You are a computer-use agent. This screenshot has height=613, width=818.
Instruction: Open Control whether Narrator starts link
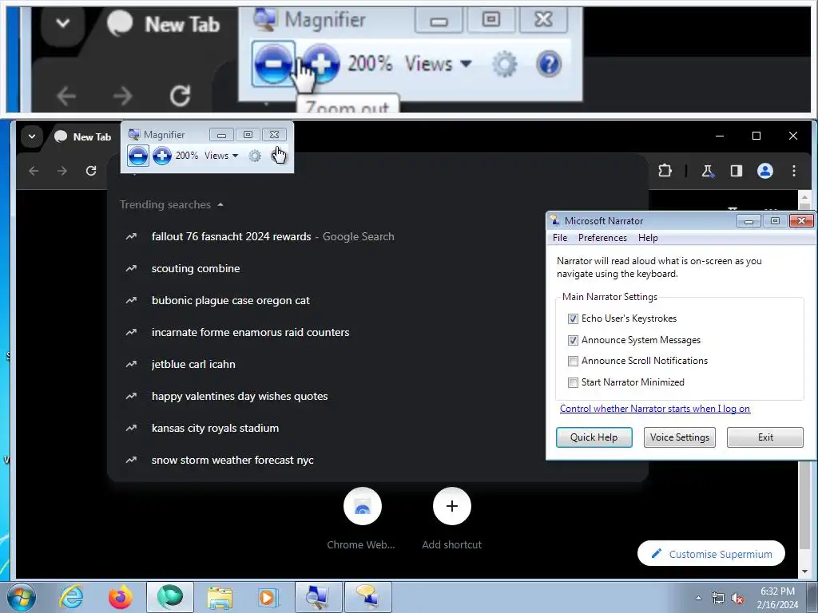(x=655, y=409)
